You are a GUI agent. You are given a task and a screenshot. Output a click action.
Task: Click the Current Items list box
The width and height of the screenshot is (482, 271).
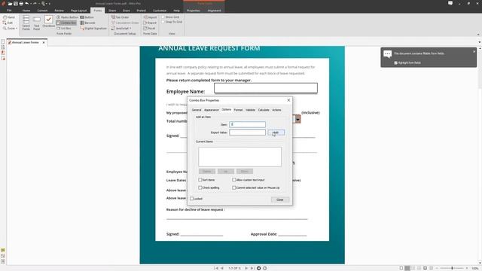click(x=239, y=157)
